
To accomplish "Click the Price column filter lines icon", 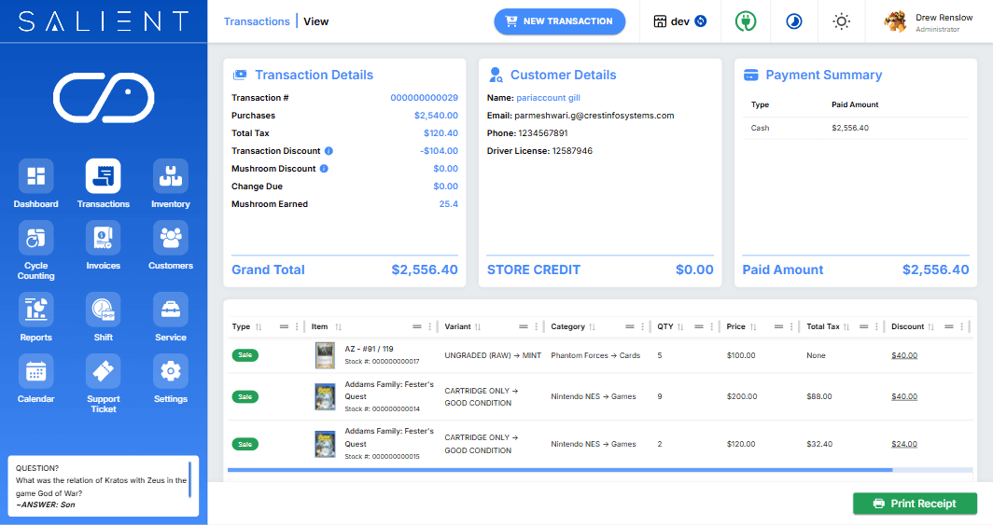I will (x=778, y=327).
